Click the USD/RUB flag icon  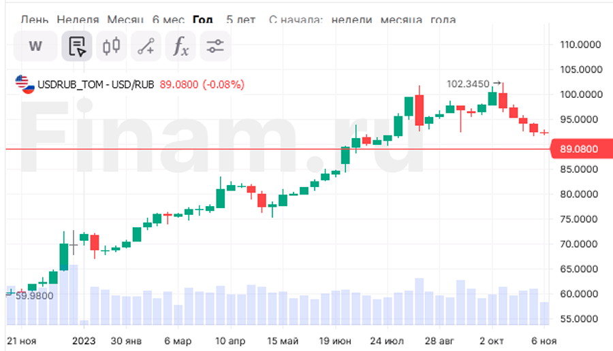point(25,84)
